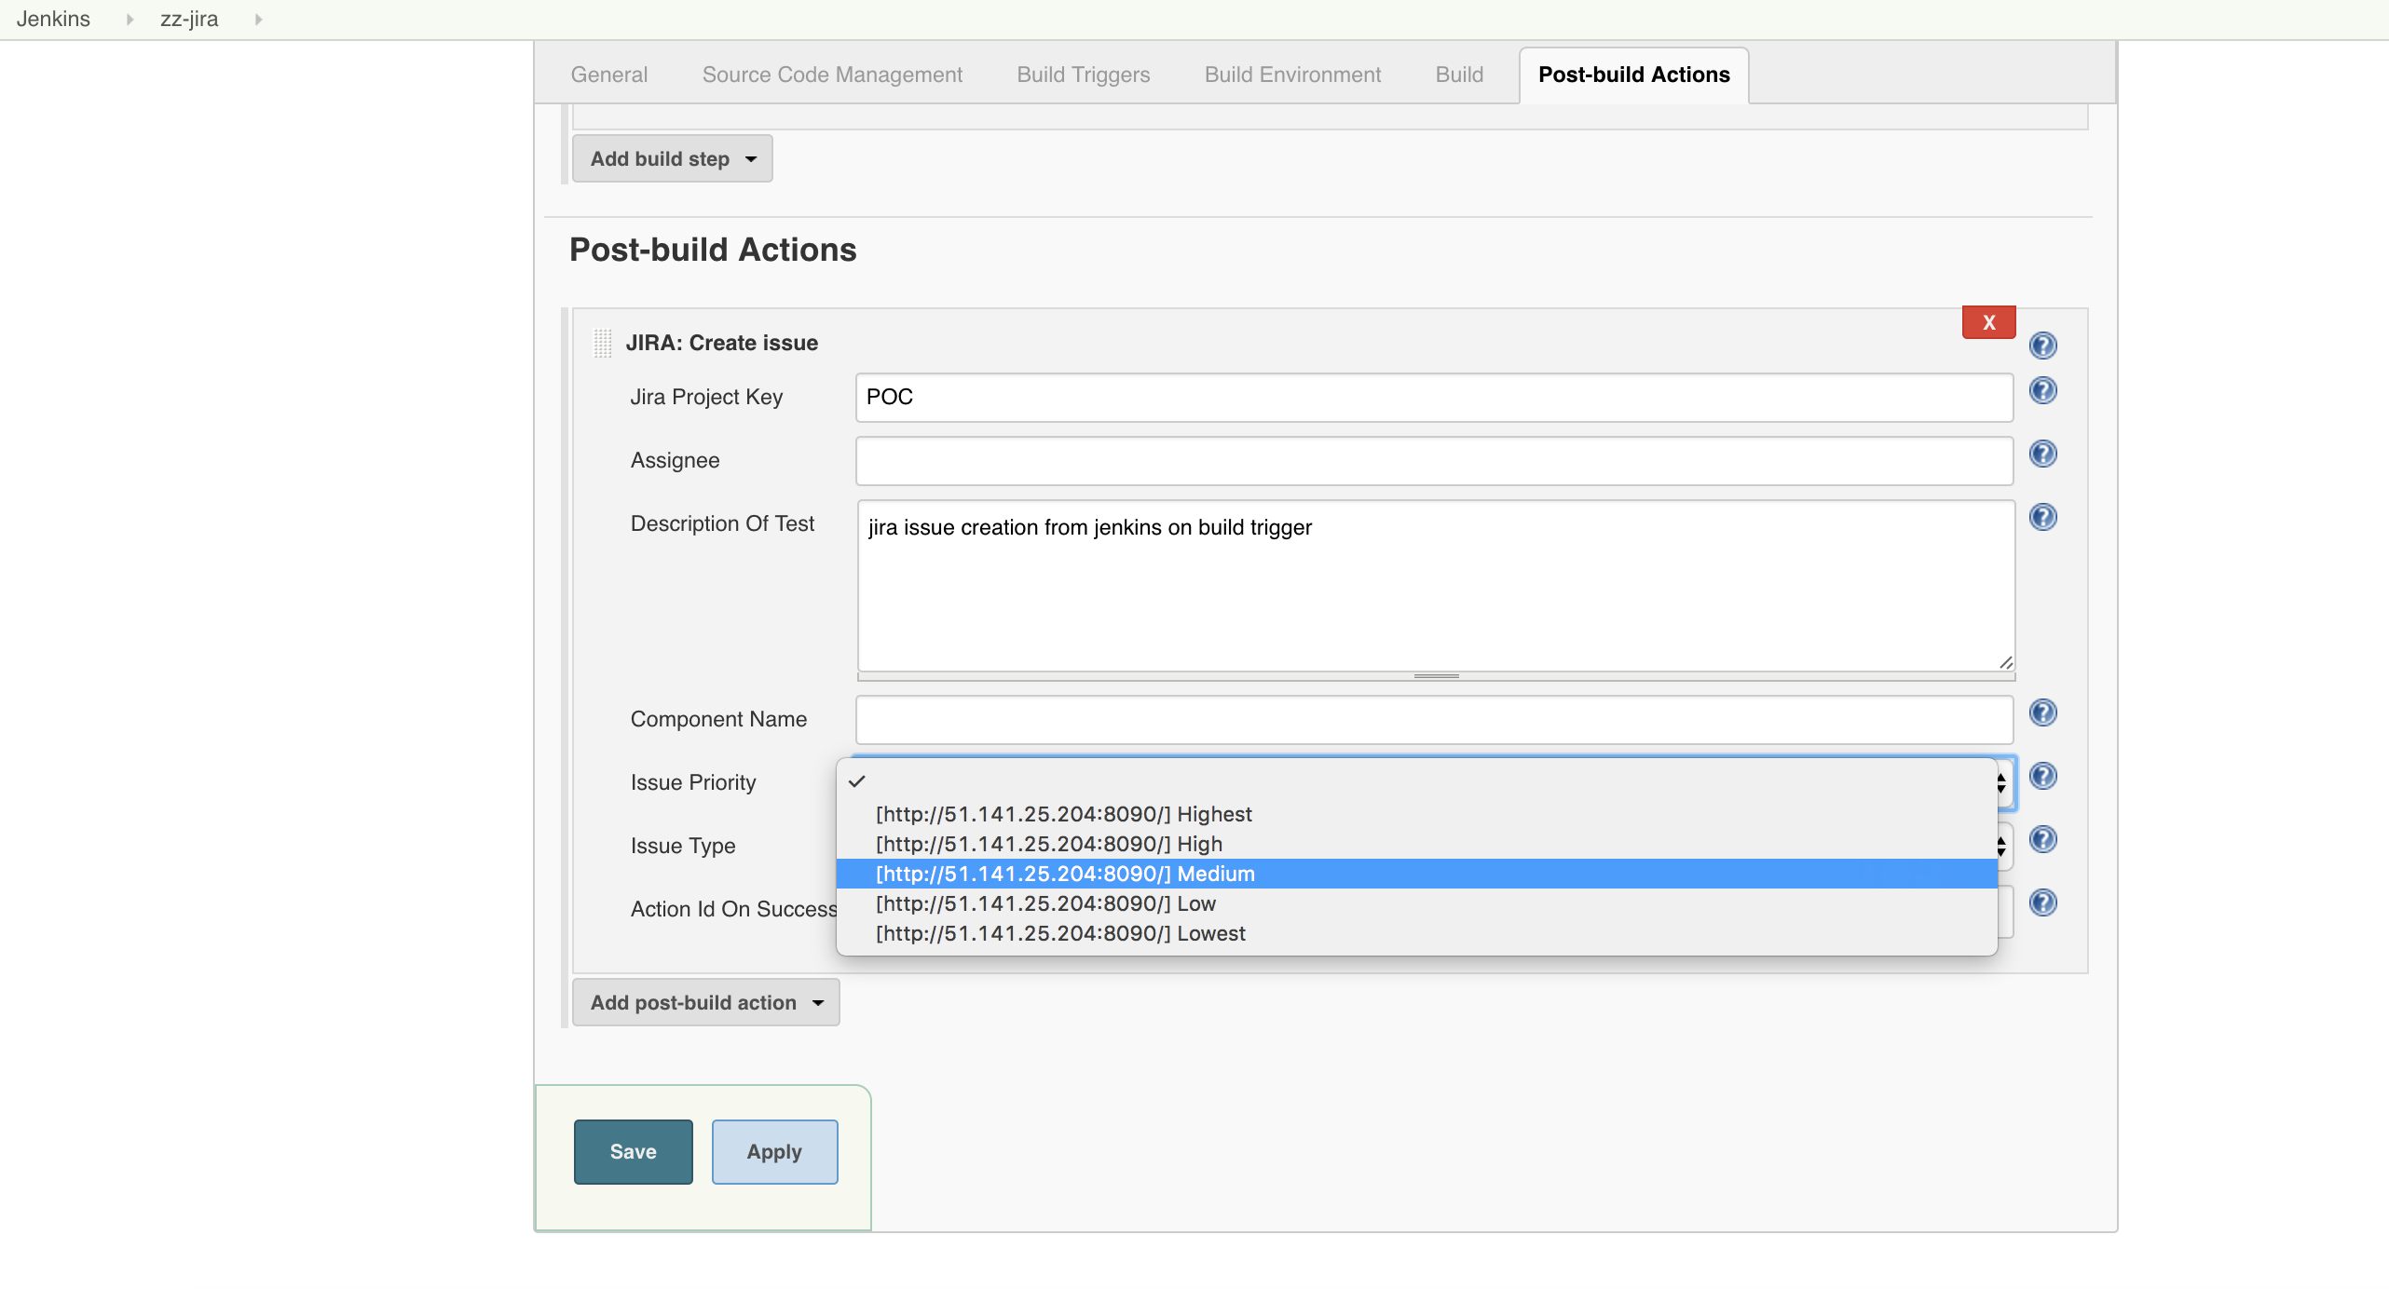Open the Build tab
Screen dimensions: 2389x1289
[1459, 75]
